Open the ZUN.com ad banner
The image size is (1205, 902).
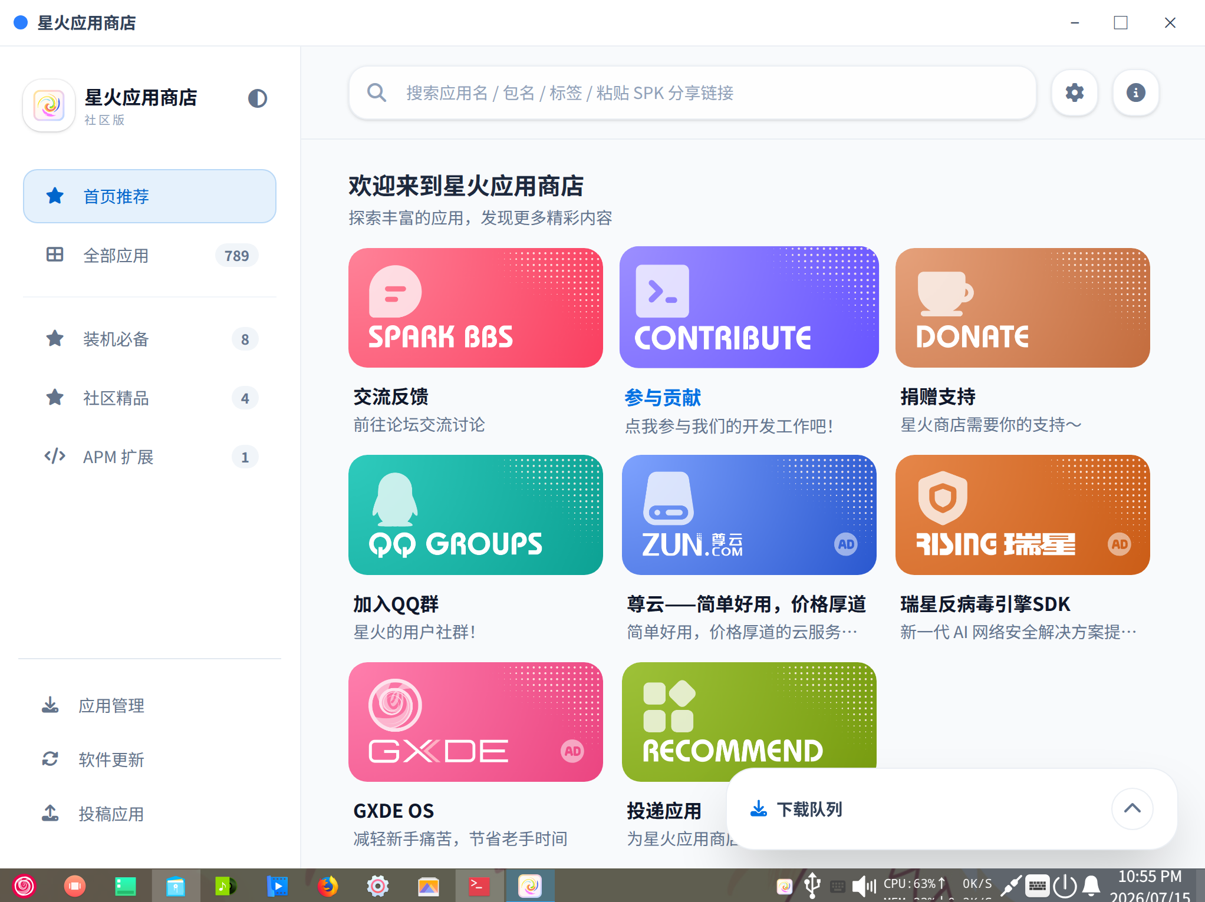pyautogui.click(x=749, y=515)
